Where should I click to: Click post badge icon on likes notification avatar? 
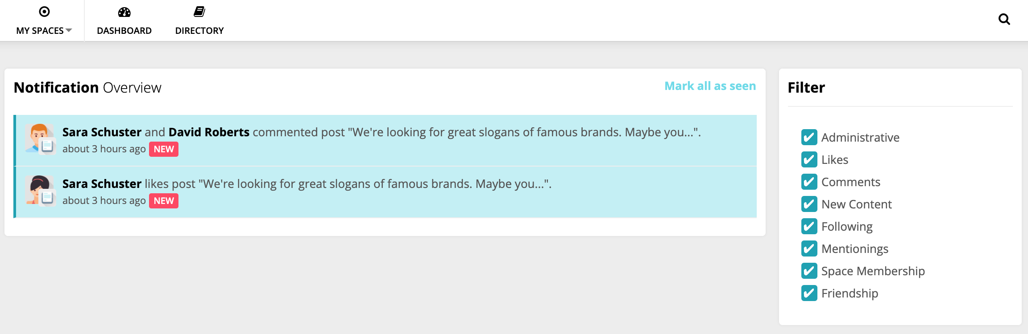click(47, 198)
